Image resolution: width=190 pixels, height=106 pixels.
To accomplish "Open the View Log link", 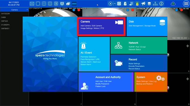I will tap(153, 81).
